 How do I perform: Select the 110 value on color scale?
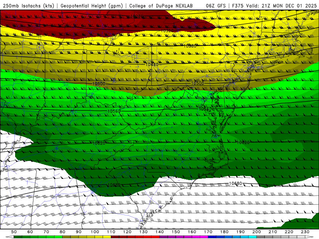(x=111, y=232)
